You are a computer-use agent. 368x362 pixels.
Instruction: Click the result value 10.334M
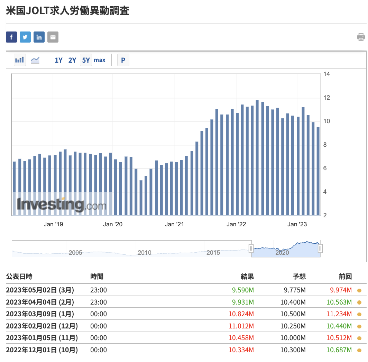pos(241,350)
